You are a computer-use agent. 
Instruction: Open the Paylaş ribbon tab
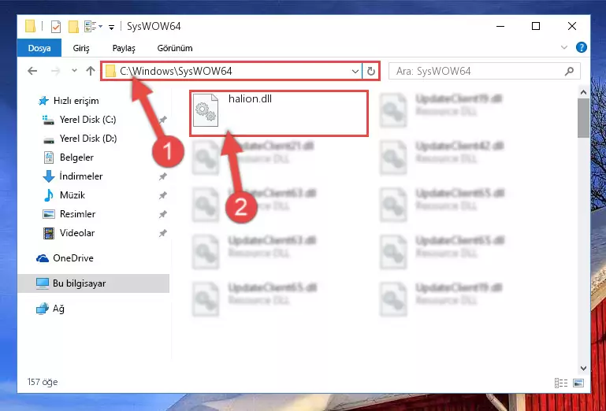click(124, 48)
